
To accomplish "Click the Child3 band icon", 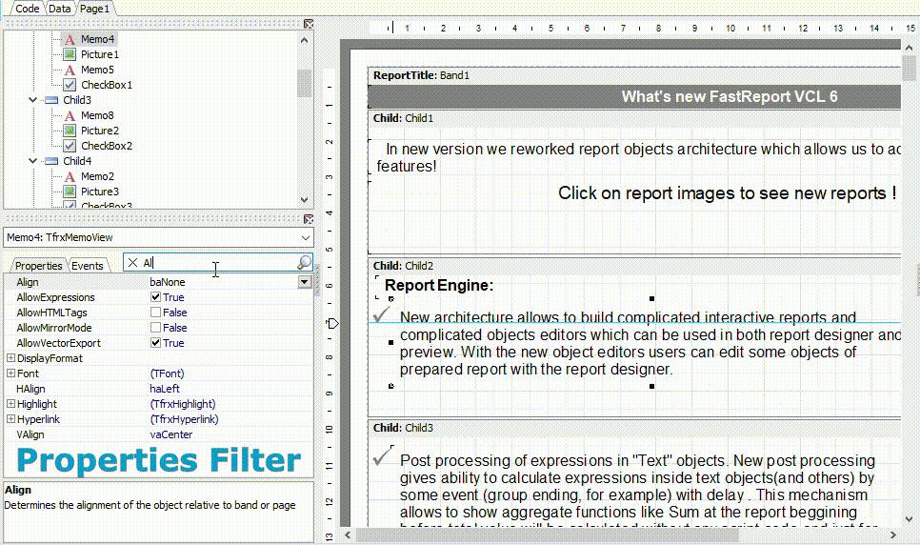I will tap(51, 100).
